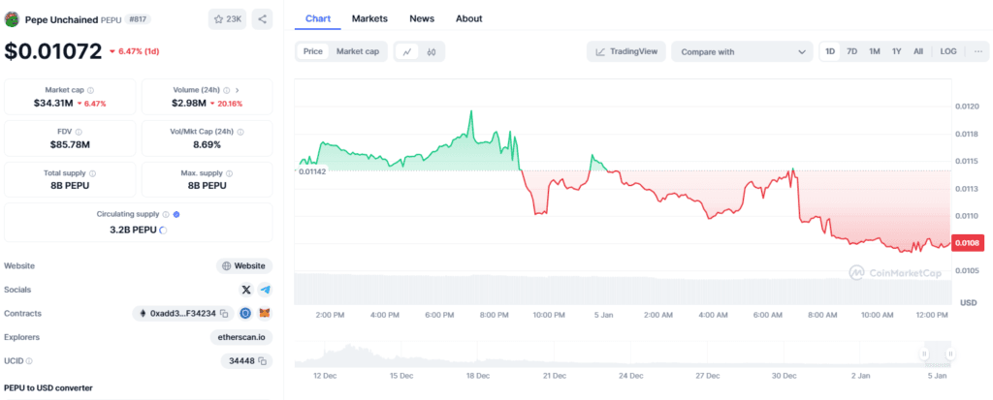993x400 pixels.
Task: Click the current price label 0.0108
Action: click(x=966, y=243)
